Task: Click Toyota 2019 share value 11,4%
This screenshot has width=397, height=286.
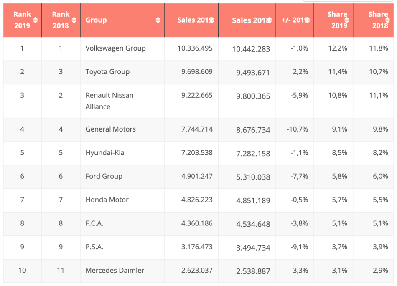Action: [x=338, y=71]
